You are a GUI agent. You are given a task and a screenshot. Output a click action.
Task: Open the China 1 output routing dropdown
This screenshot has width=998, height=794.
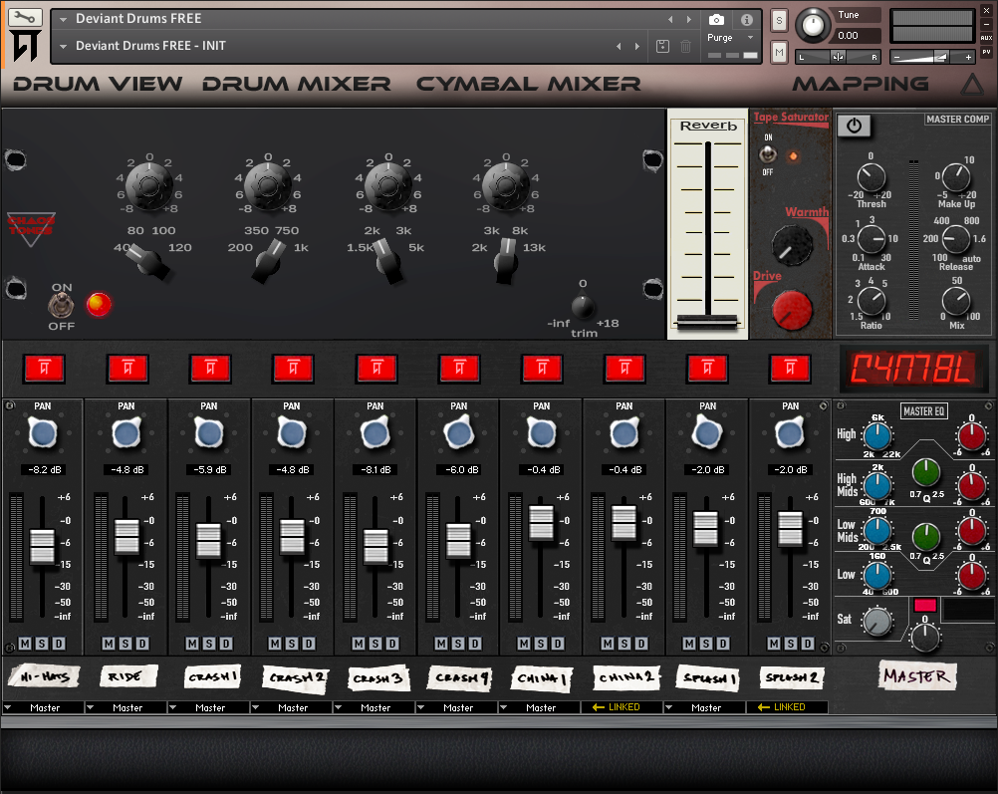[541, 707]
